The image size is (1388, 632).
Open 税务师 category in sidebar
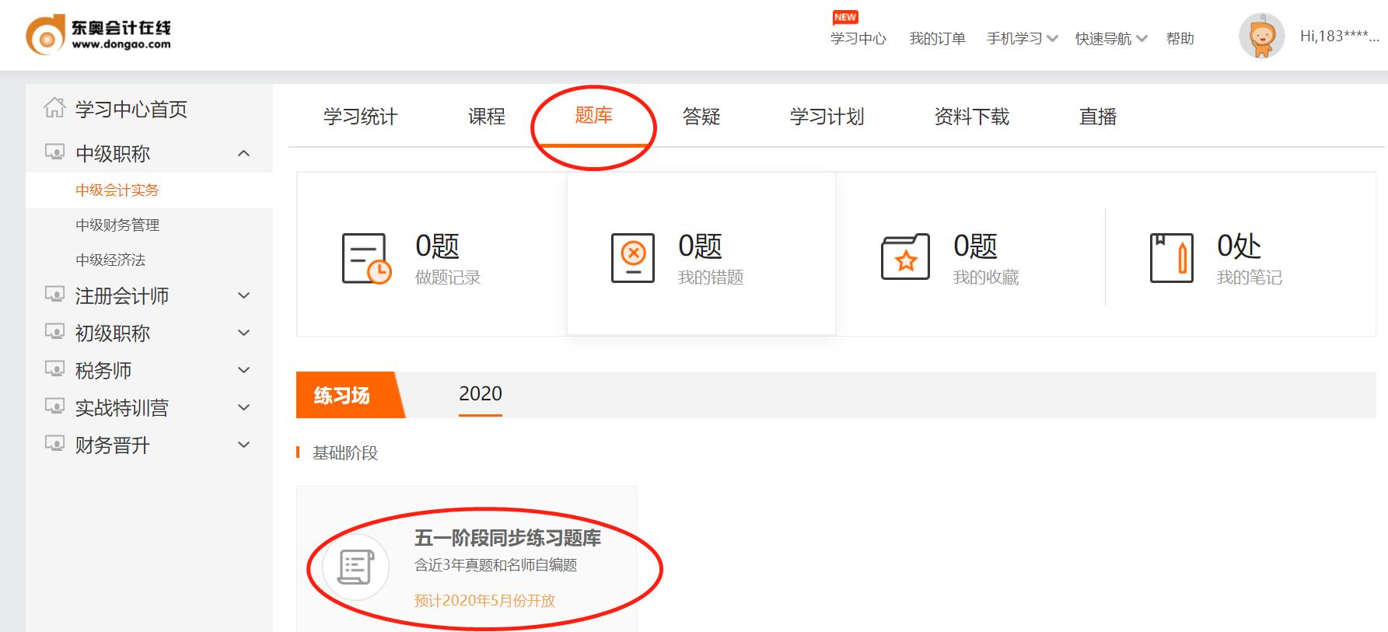pos(103,370)
